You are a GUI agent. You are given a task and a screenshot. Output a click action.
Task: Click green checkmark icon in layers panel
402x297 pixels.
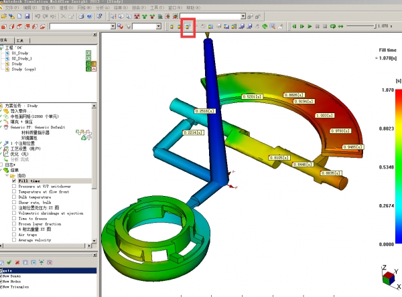(x=9, y=262)
